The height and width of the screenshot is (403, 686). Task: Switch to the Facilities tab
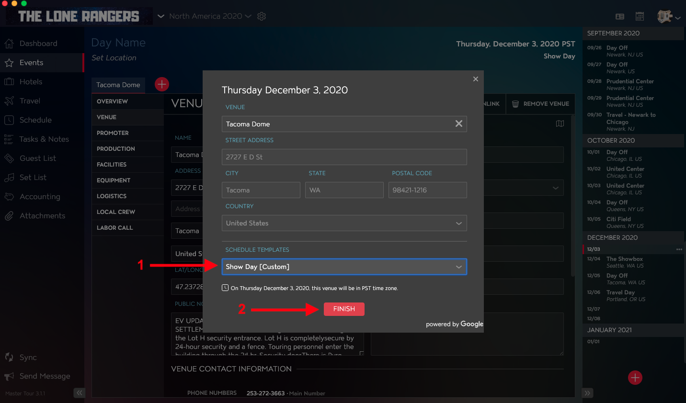click(127, 165)
